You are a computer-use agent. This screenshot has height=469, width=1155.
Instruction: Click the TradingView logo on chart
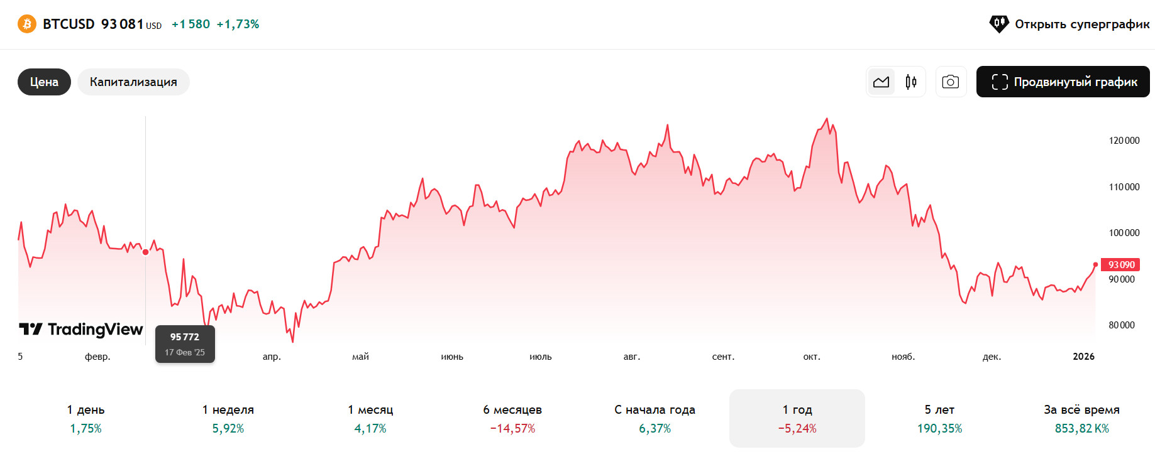pos(81,329)
